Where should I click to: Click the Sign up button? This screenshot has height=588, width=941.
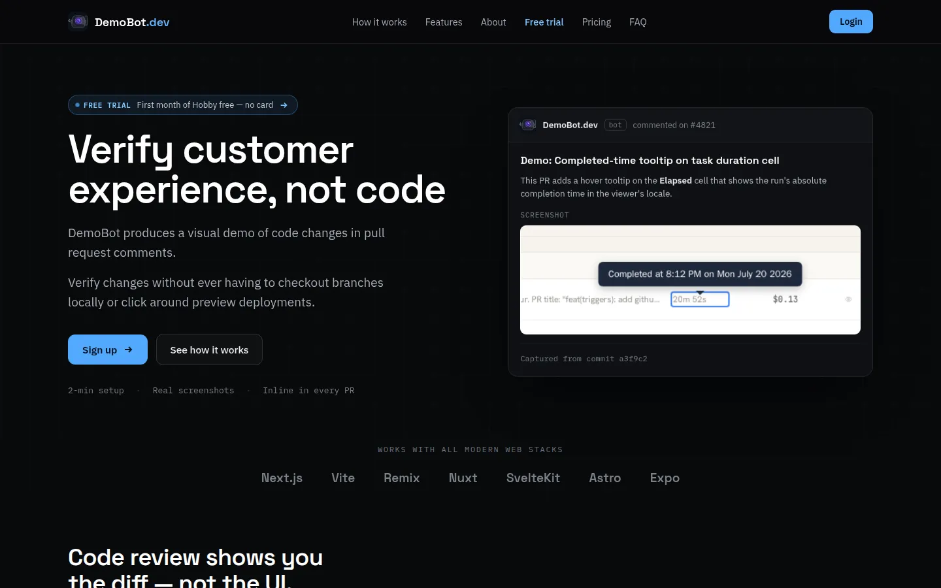pos(108,350)
